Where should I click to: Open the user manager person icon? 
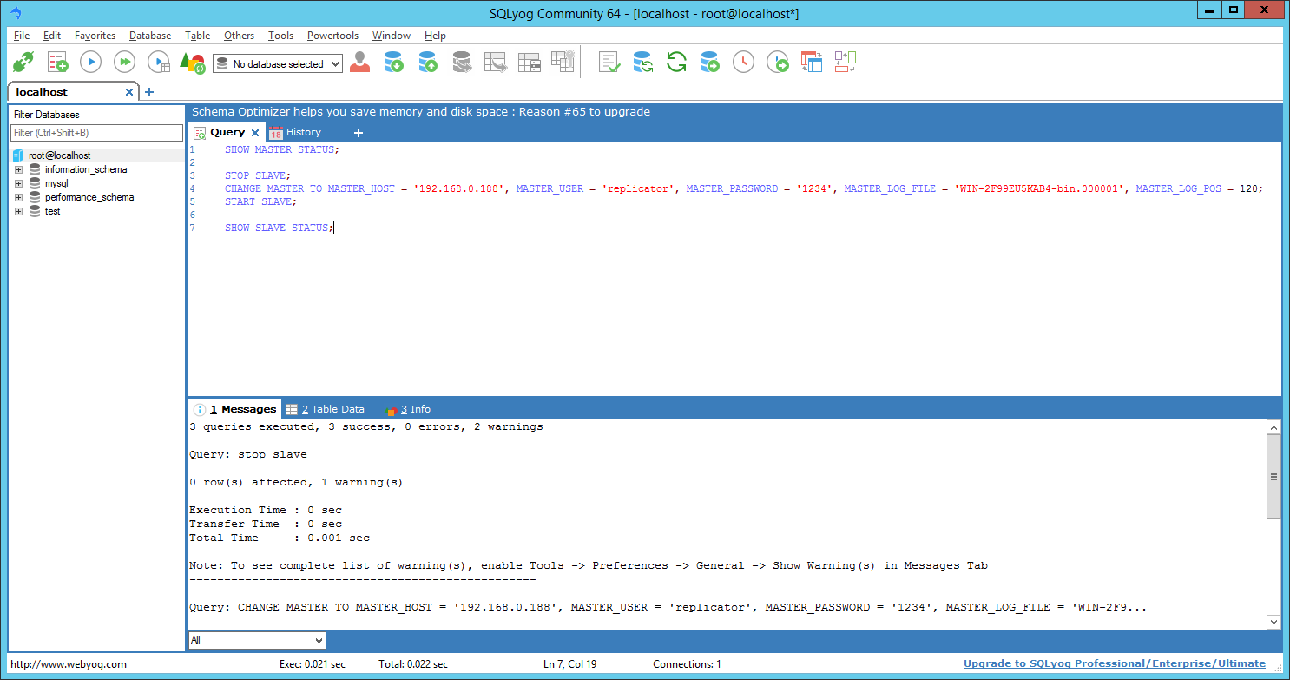pos(360,63)
